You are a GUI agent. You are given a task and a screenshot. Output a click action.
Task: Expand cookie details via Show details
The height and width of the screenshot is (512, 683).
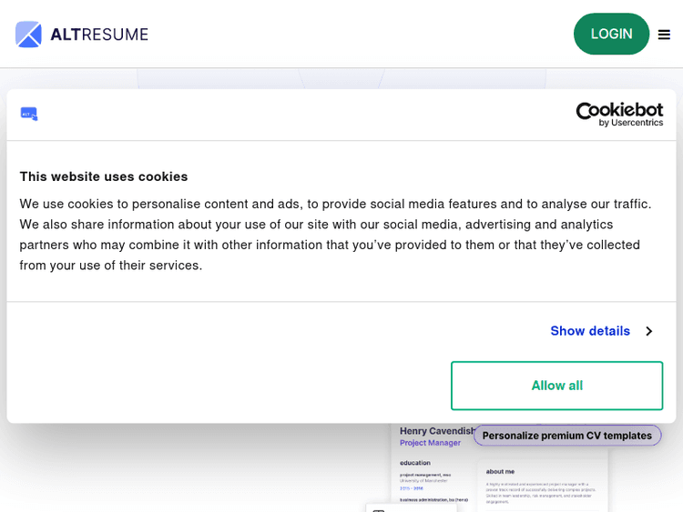click(x=590, y=331)
